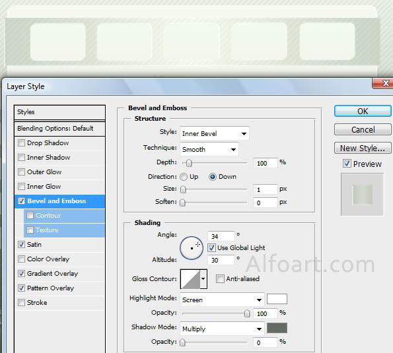Click the Highlight Opacity field showing 100
The width and height of the screenshot is (393, 353).
click(266, 313)
